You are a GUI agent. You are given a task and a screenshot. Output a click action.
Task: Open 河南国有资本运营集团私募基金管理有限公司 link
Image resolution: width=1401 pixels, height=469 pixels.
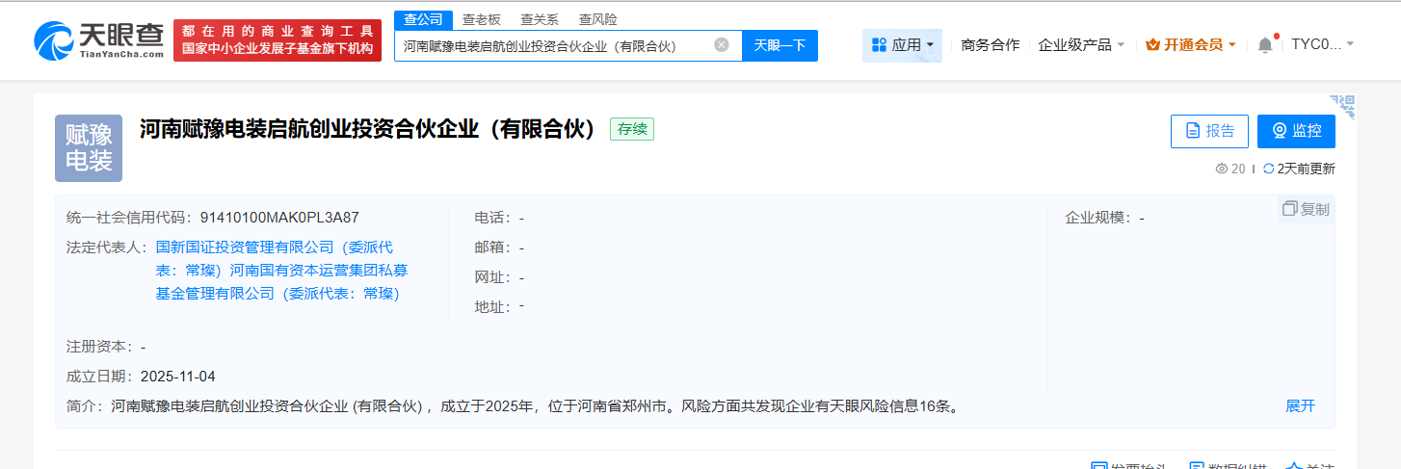tap(282, 281)
